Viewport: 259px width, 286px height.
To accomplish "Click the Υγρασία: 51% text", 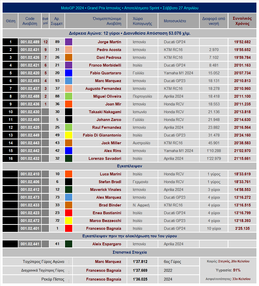I will (228, 270).
